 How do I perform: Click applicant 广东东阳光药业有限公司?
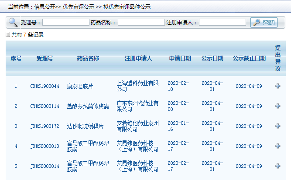[x=137, y=106]
